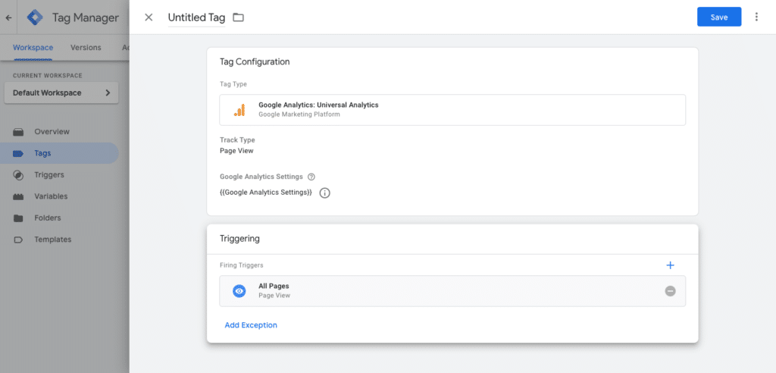776x373 pixels.
Task: Click the Overview sidebar icon
Action: click(x=18, y=132)
